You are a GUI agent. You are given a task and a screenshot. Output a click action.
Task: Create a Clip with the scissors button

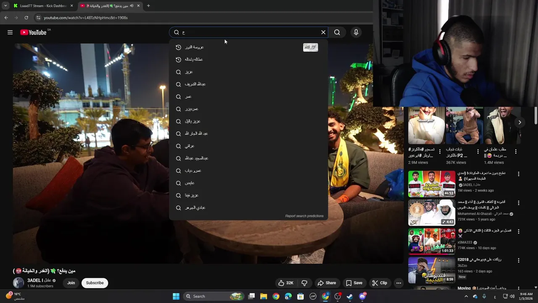(x=380, y=283)
